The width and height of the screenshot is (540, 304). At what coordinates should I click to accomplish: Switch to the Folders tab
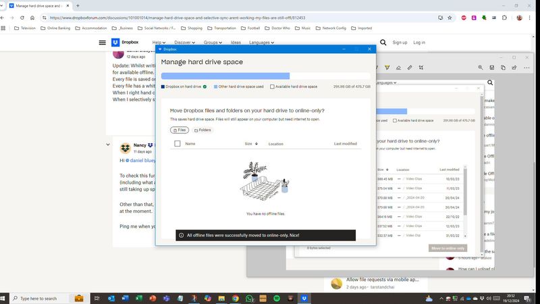pos(202,130)
